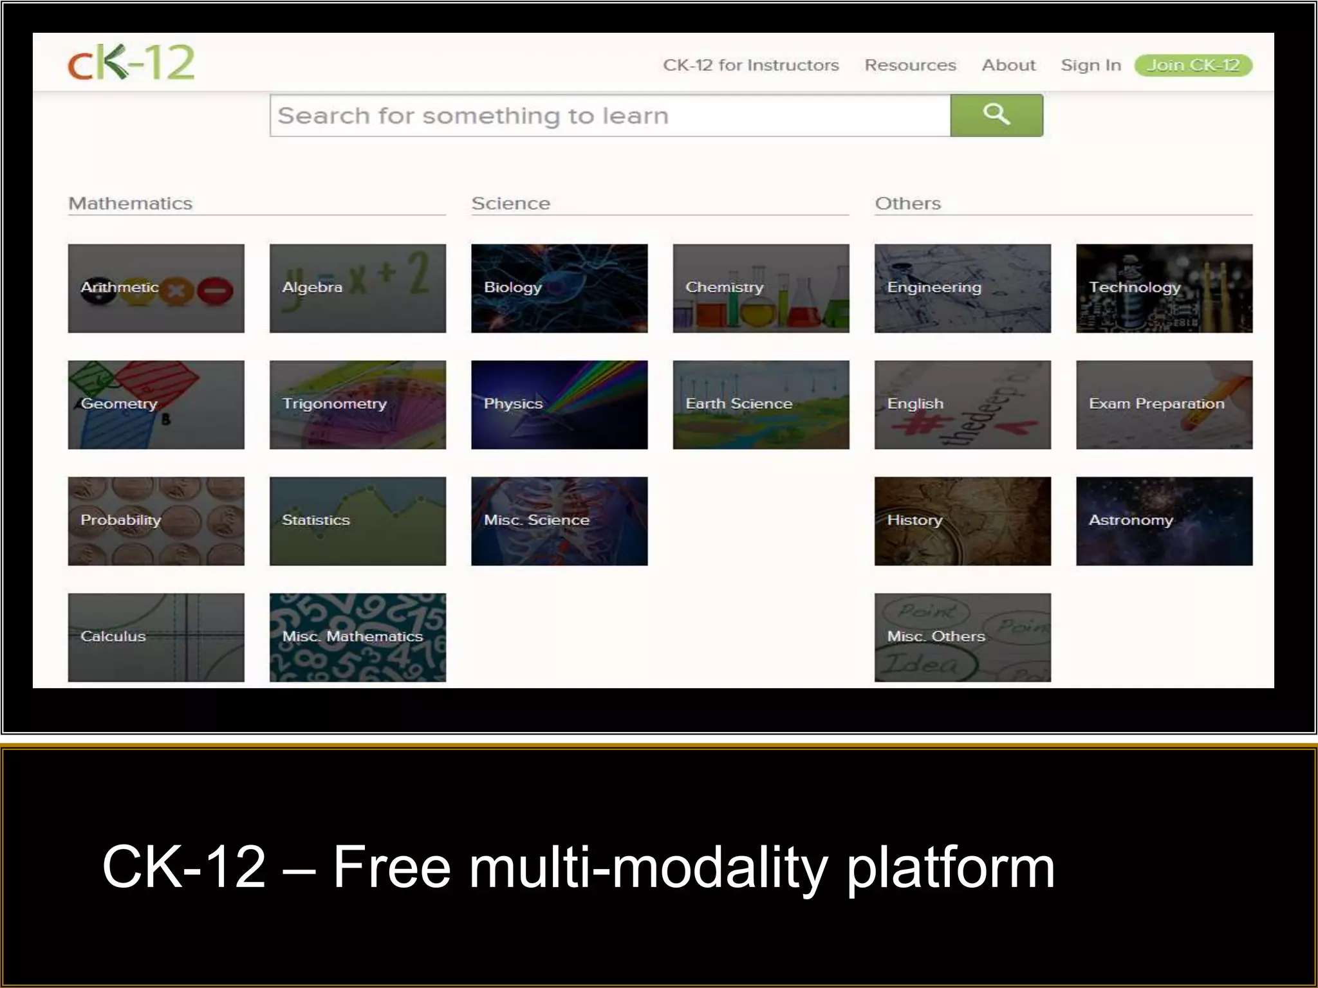Viewport: 1318px width, 988px height.
Task: Open the Calculus subject tile
Action: pos(156,637)
